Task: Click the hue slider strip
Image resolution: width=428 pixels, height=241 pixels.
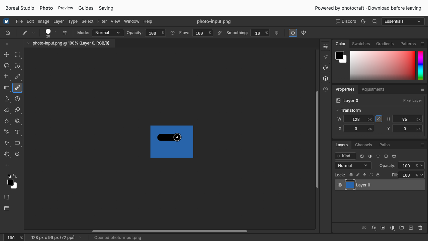Action: coord(420,66)
